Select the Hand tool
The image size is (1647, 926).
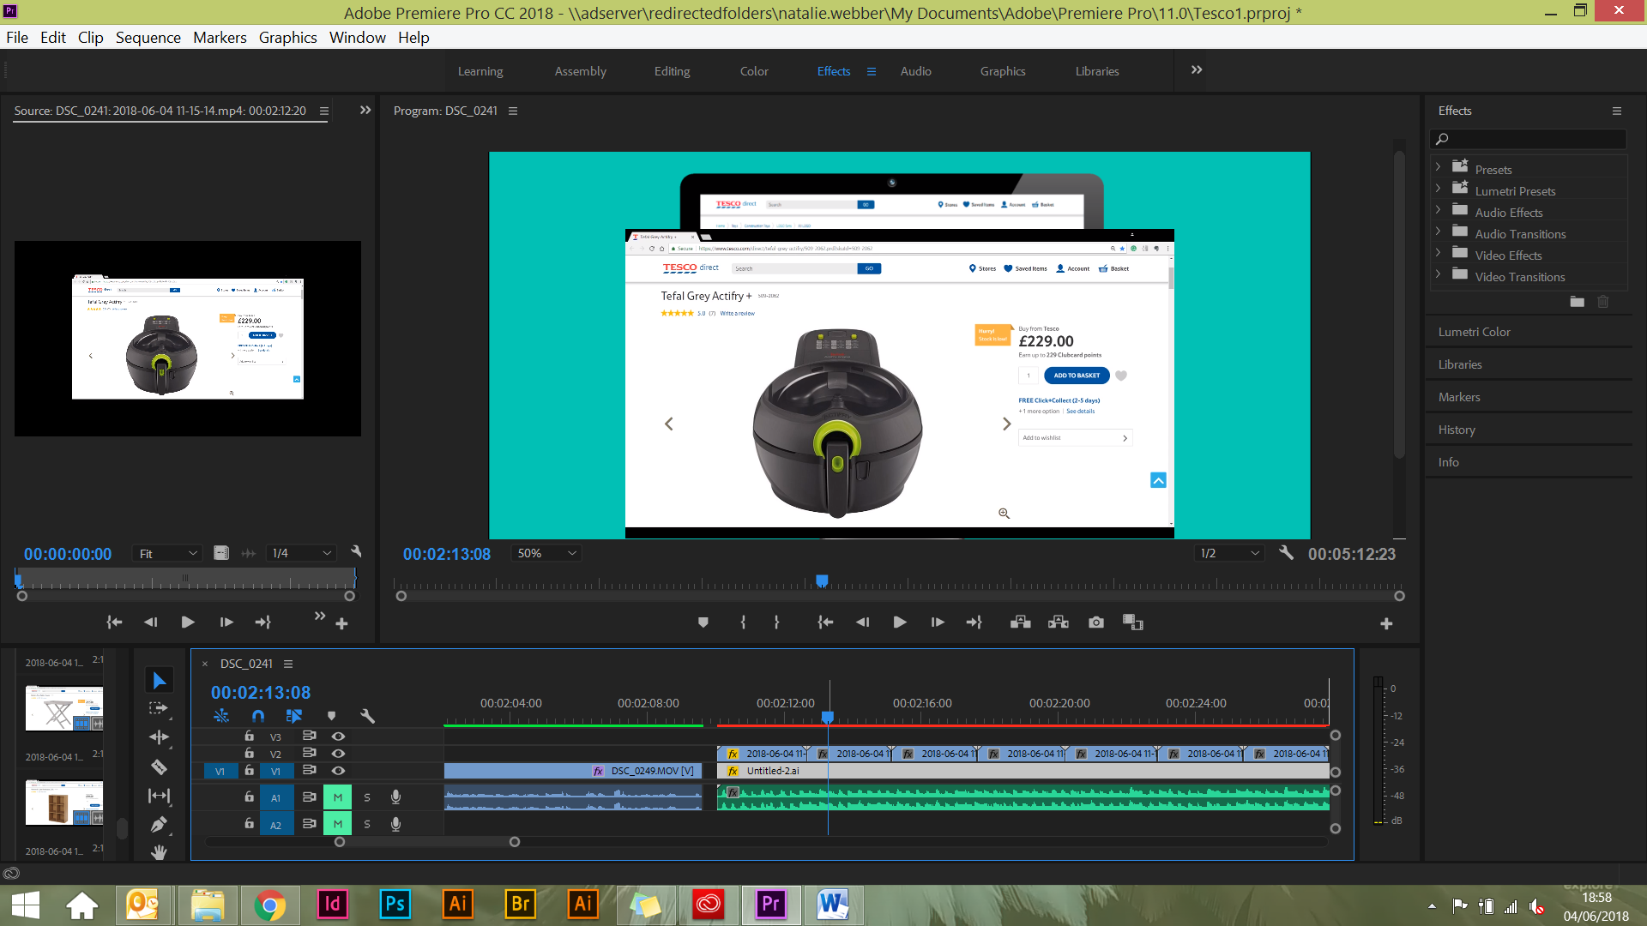pos(159,851)
